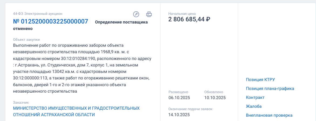Click the posted date 06.10.2025

[x=179, y=98]
